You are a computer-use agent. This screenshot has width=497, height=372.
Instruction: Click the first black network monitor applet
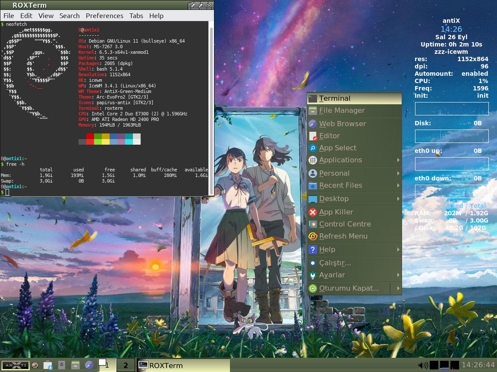pos(434,365)
